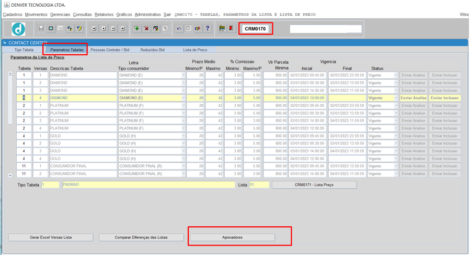The height and width of the screenshot is (255, 470).
Task: Expand Tipo consumidor dropdown on highlighted DIAMOND row
Action: tap(184, 98)
